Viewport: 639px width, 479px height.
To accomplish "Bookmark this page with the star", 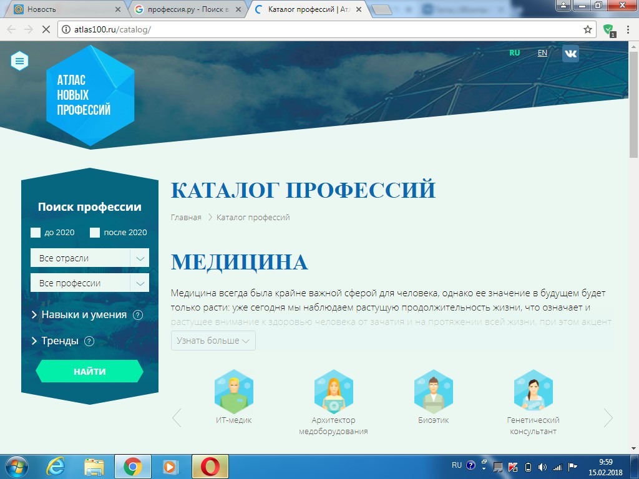I will pos(587,29).
